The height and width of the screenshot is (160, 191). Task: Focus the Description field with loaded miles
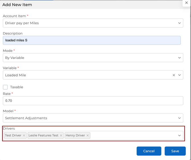(x=92, y=40)
